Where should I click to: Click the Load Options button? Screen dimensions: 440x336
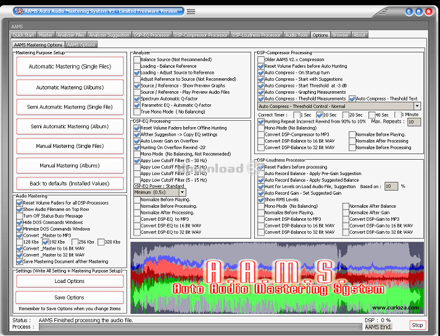70,281
